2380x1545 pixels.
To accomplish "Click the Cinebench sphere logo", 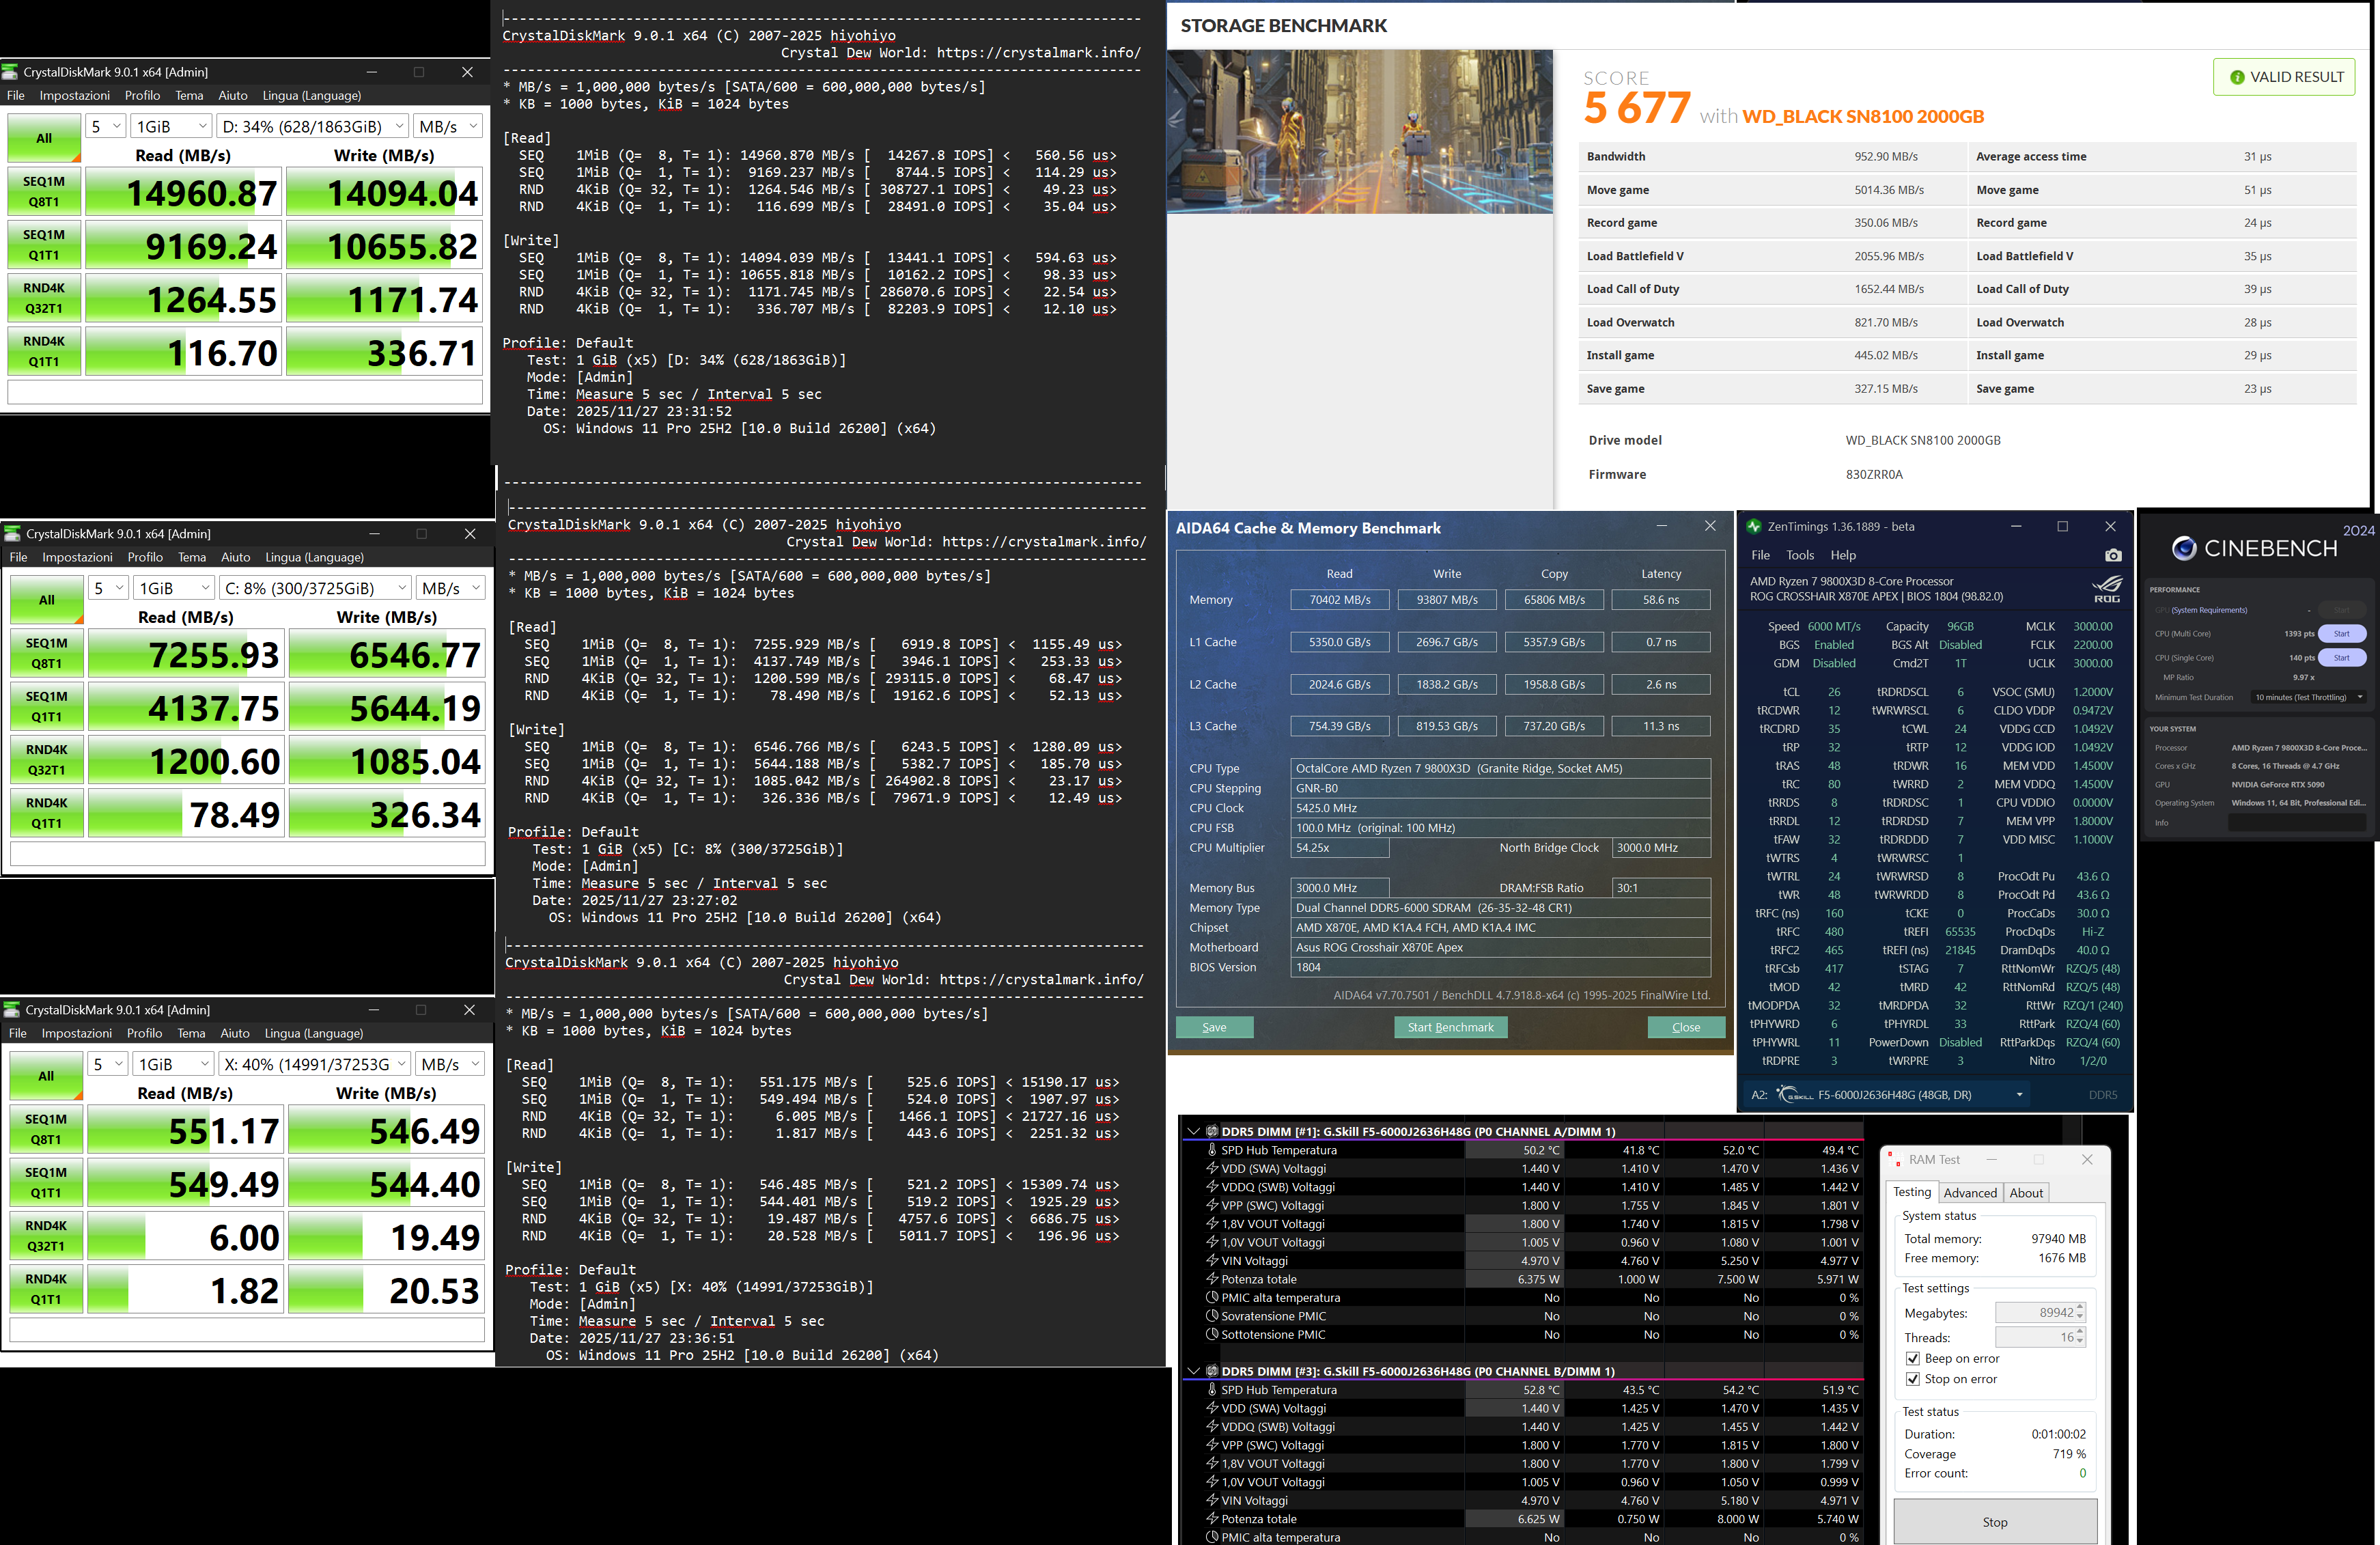I will pos(2184,548).
